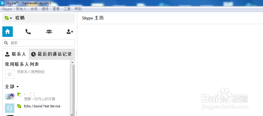Click the Skype logo in the title bar
Viewport: 263px width, 116px height.
2,3
